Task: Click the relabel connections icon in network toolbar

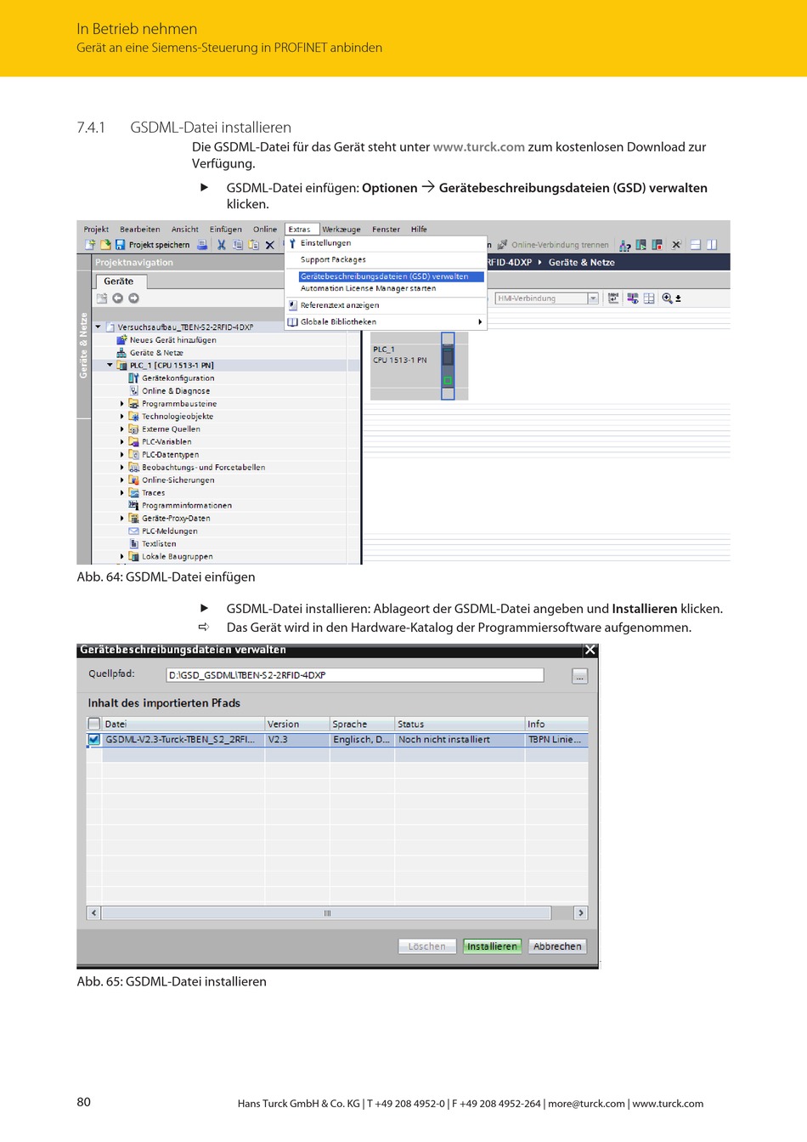Action: coord(613,298)
